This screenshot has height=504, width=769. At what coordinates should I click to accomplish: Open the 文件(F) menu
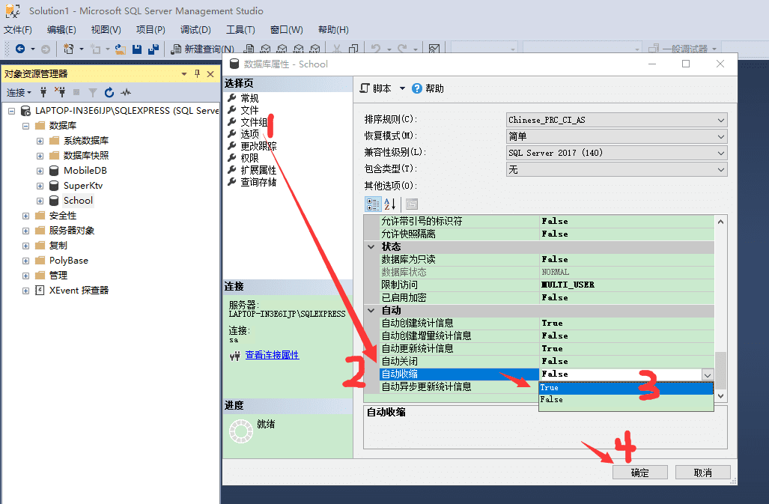click(x=18, y=30)
